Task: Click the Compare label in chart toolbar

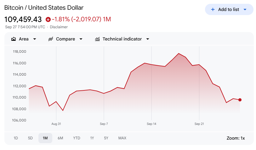Action: (x=65, y=39)
